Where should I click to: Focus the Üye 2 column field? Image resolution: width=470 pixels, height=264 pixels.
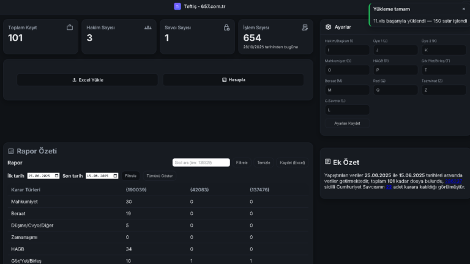click(444, 50)
